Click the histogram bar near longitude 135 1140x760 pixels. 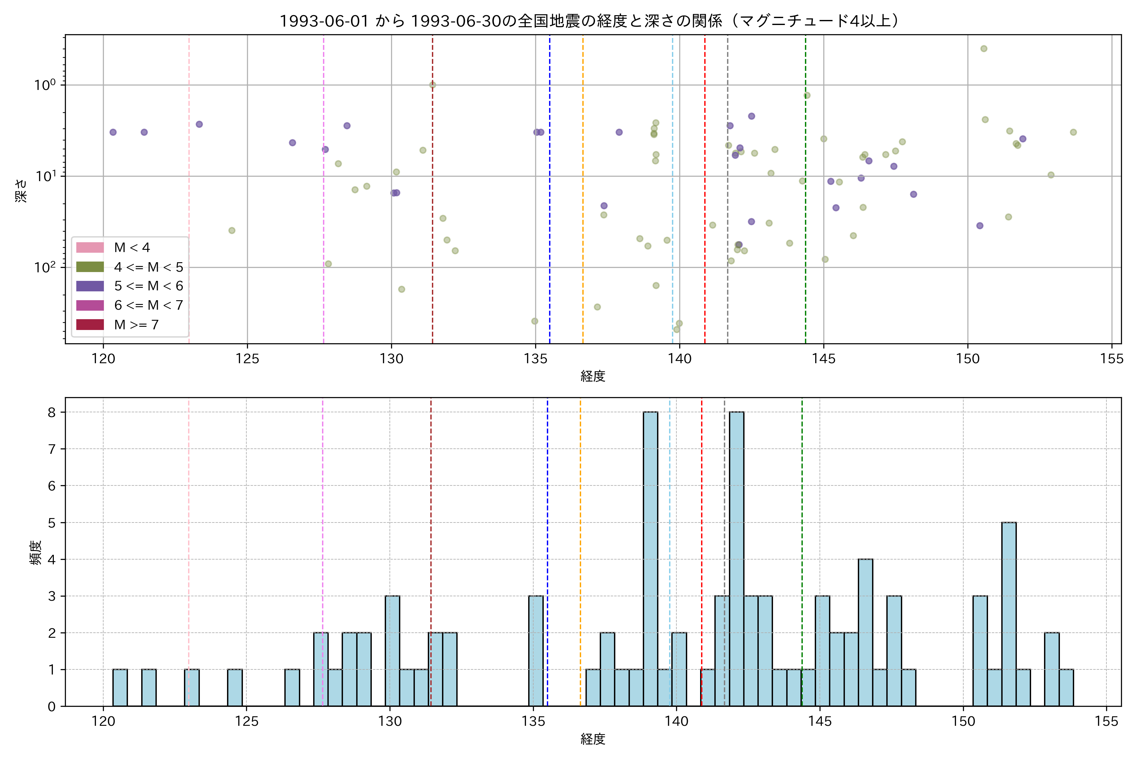point(535,651)
